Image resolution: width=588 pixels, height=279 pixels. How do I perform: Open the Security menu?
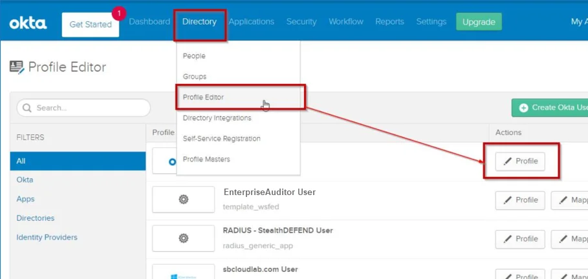click(301, 22)
